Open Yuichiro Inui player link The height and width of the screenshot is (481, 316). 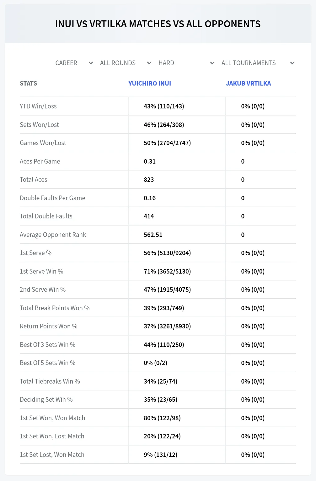150,83
